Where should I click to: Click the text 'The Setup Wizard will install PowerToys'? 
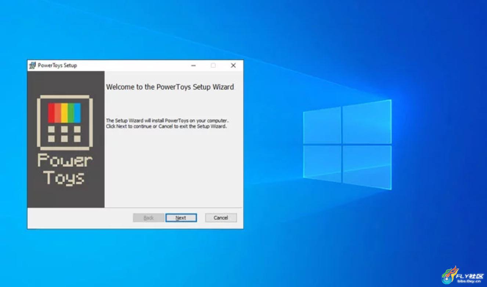click(147, 120)
